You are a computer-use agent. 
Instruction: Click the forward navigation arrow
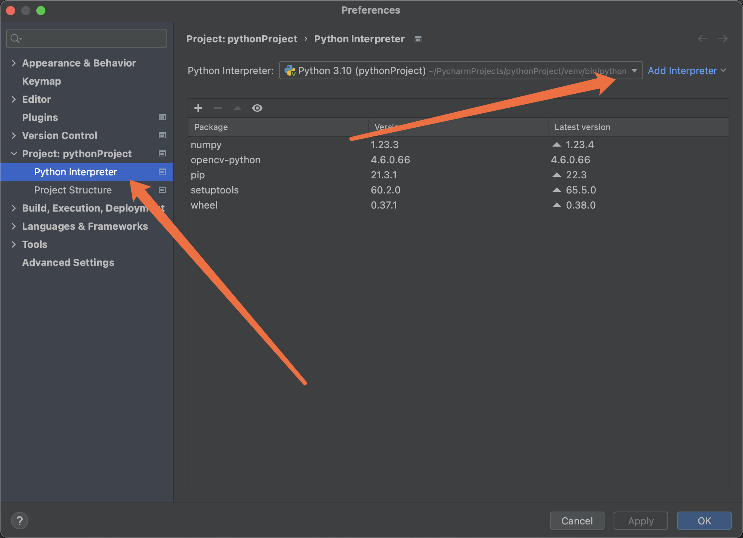tap(723, 39)
